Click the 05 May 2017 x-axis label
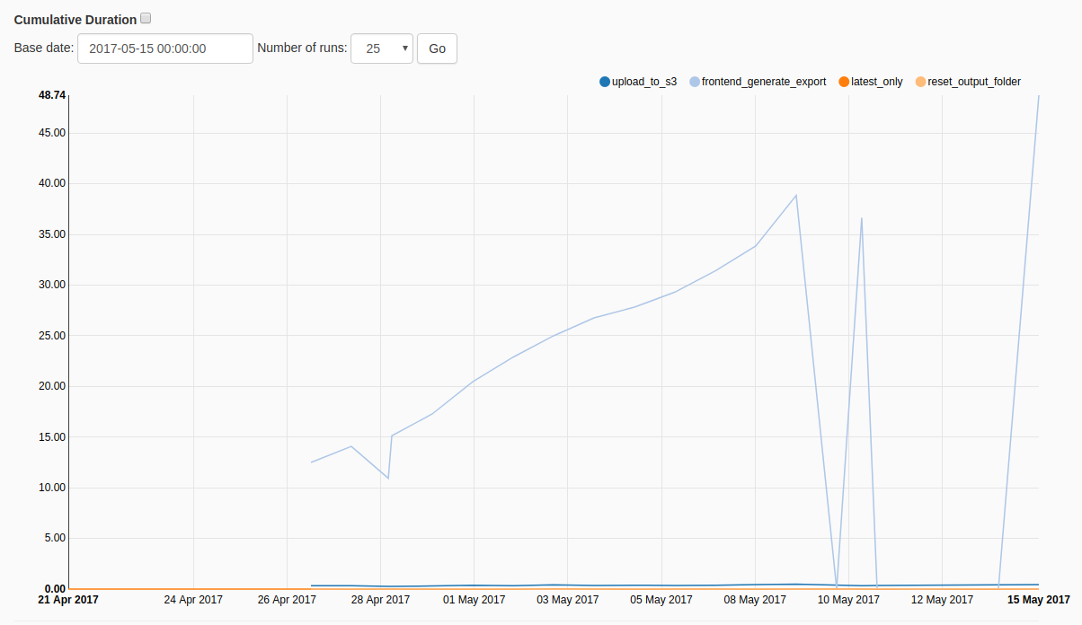 pos(661,599)
